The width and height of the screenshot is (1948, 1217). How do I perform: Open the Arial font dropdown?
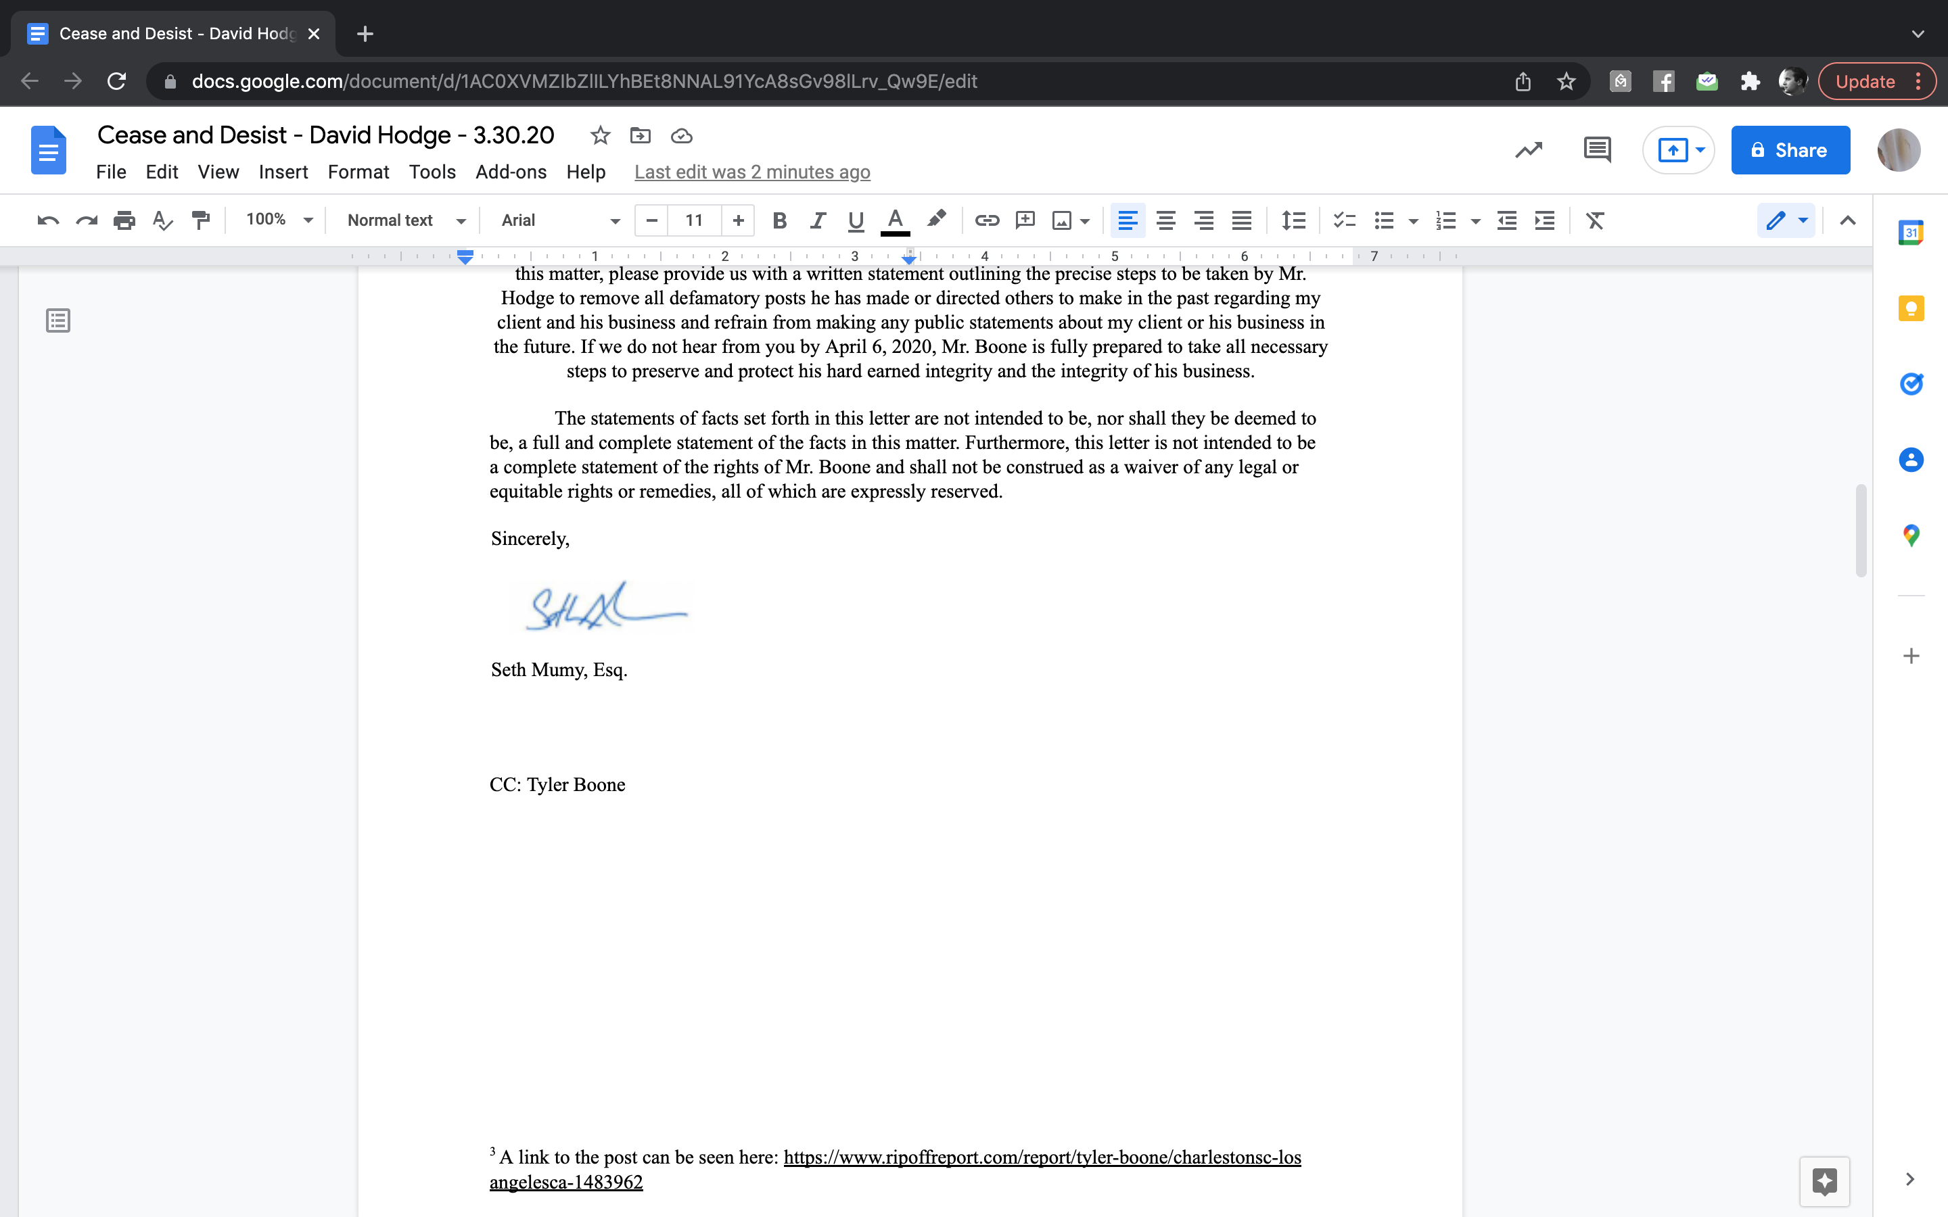point(560,220)
